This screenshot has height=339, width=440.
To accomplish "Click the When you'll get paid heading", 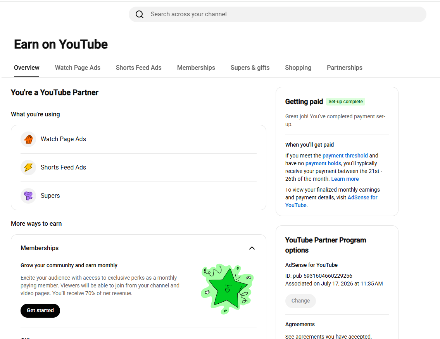I will [309, 145].
